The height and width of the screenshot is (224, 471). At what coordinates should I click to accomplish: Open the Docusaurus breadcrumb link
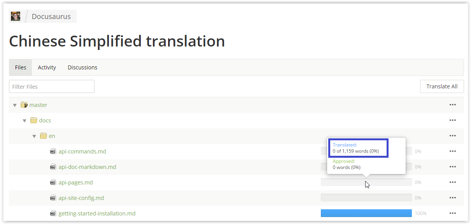coord(51,16)
